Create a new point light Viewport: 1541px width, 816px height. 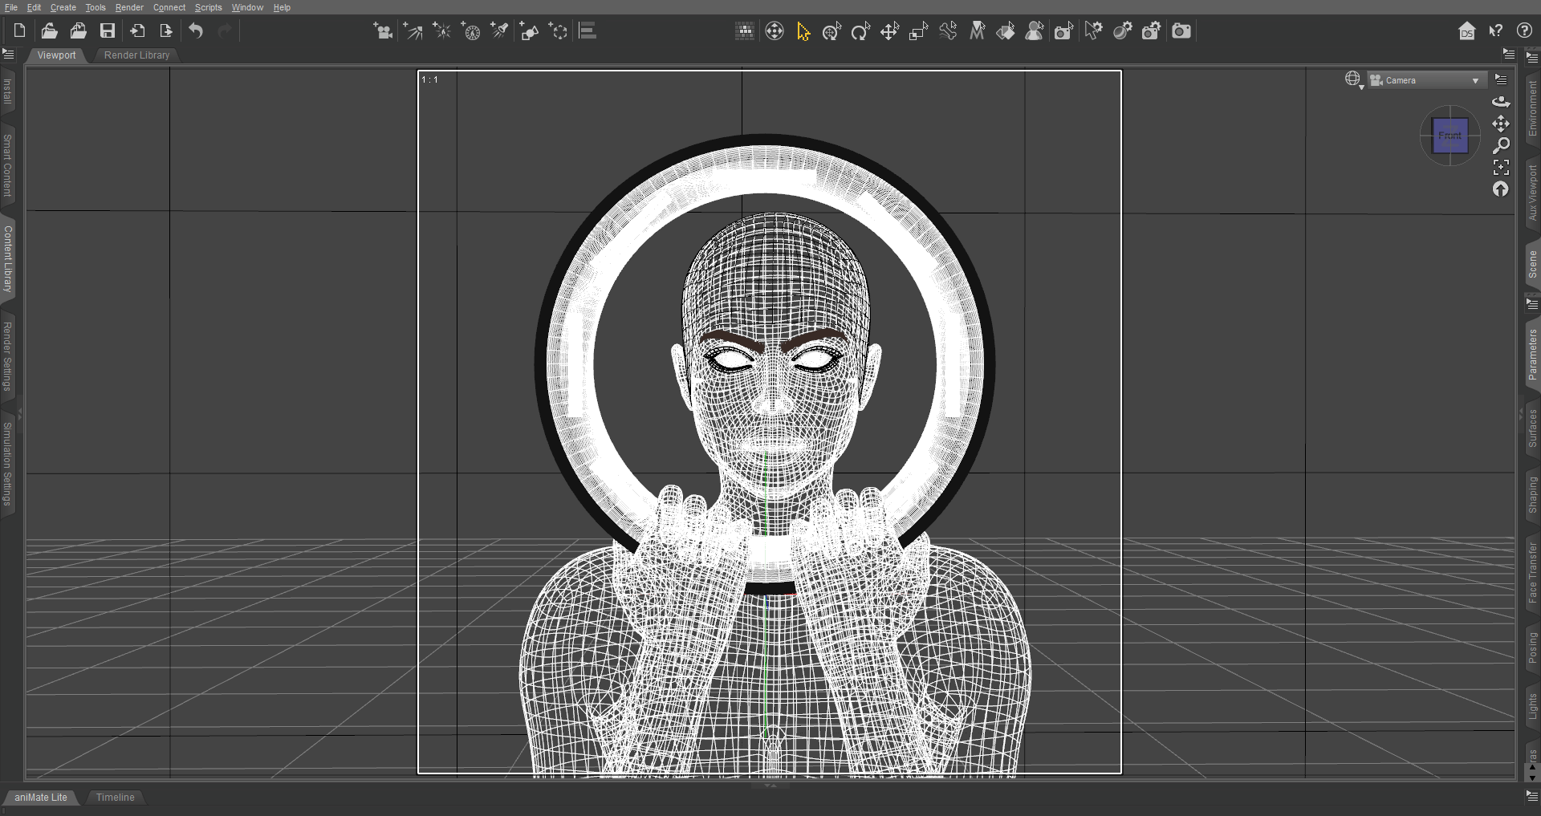[x=441, y=31]
